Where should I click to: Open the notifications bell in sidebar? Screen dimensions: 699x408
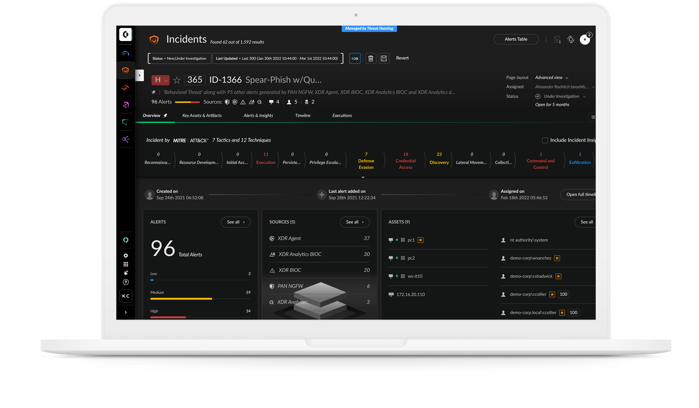point(126,273)
